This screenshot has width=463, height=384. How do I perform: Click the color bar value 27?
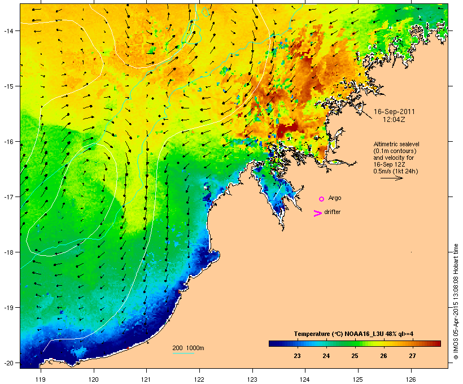(x=412, y=356)
